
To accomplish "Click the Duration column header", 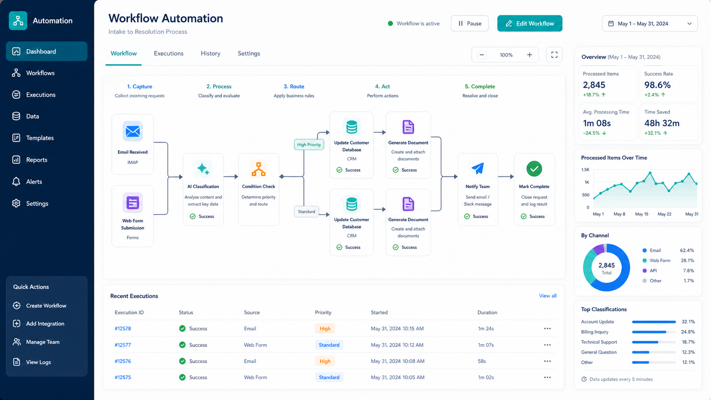I will [487, 312].
